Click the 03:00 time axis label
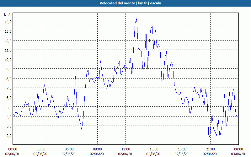The width and height of the screenshot is (251, 157). pyautogui.click(x=41, y=149)
